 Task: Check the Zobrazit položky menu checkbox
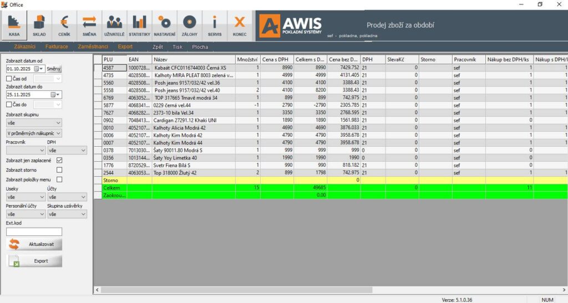pyautogui.click(x=59, y=179)
